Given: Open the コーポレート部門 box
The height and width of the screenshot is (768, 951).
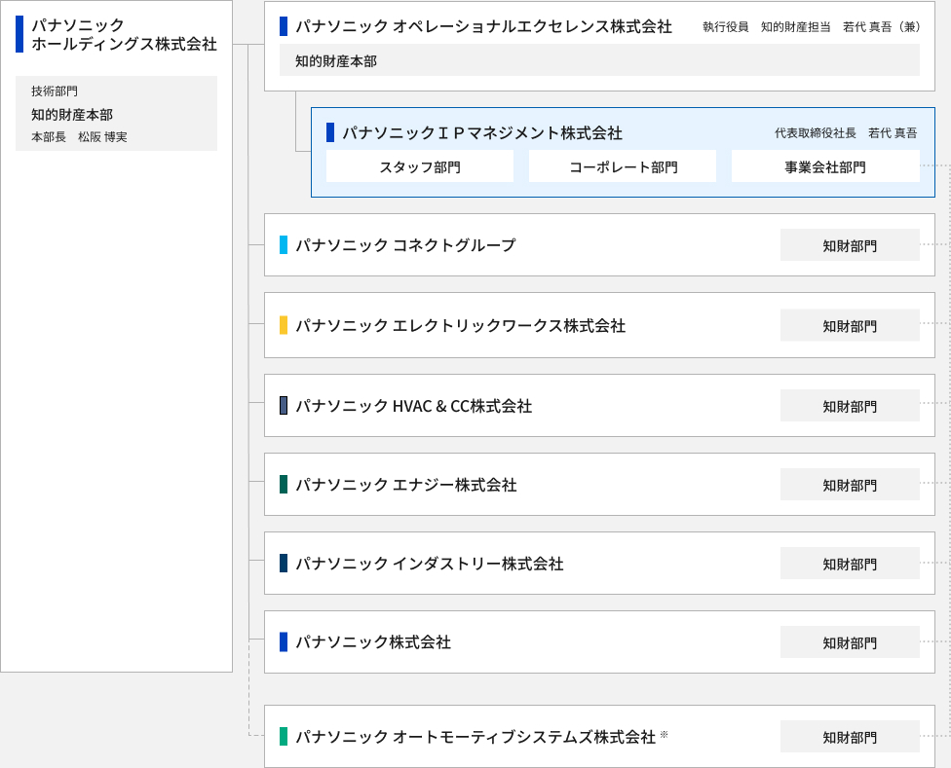Looking at the screenshot, I should coord(622,165).
